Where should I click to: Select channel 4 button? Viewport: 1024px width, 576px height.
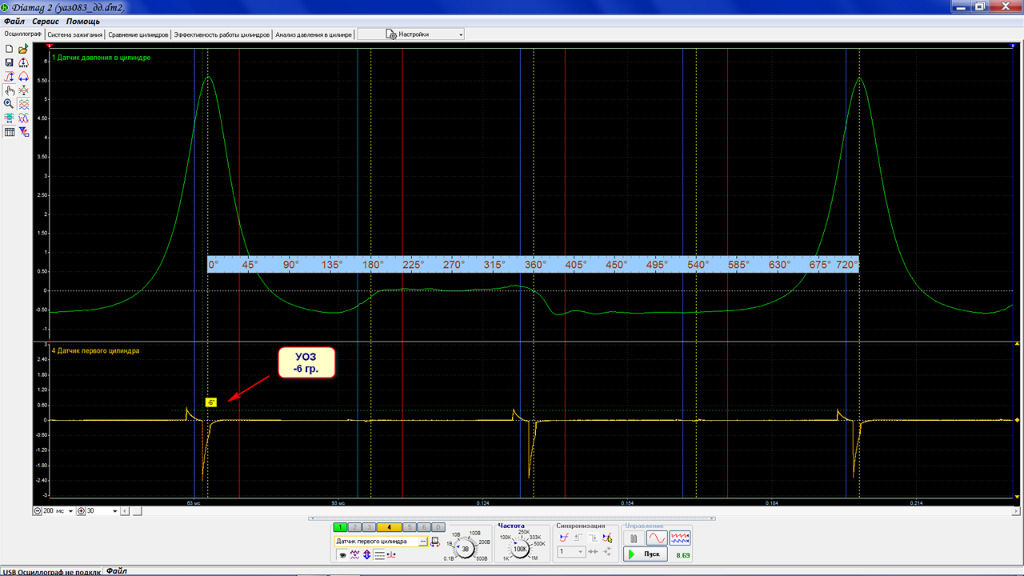point(389,527)
